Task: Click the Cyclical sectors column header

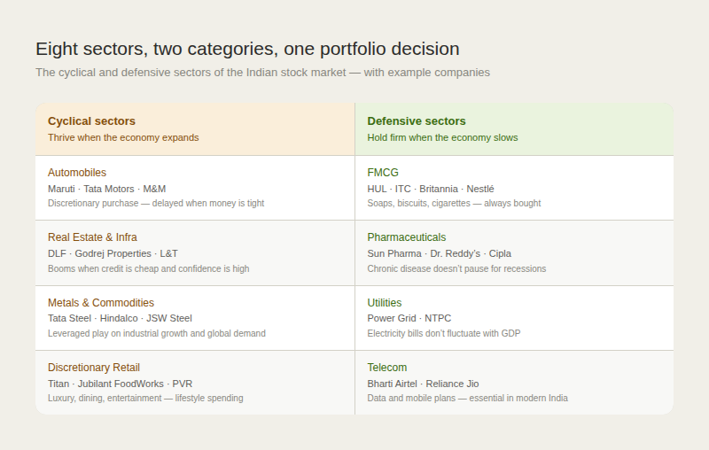Action: click(x=195, y=129)
